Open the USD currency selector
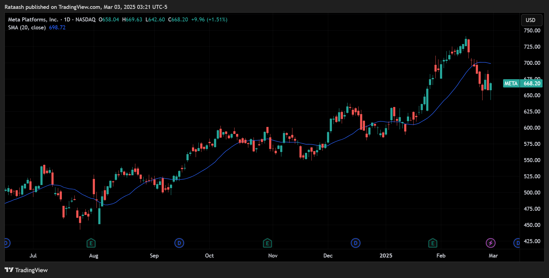Viewport: 549px width, 278px height. (x=532, y=20)
